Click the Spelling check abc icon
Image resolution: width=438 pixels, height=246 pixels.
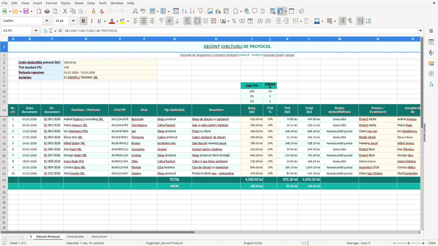(x=143, y=11)
